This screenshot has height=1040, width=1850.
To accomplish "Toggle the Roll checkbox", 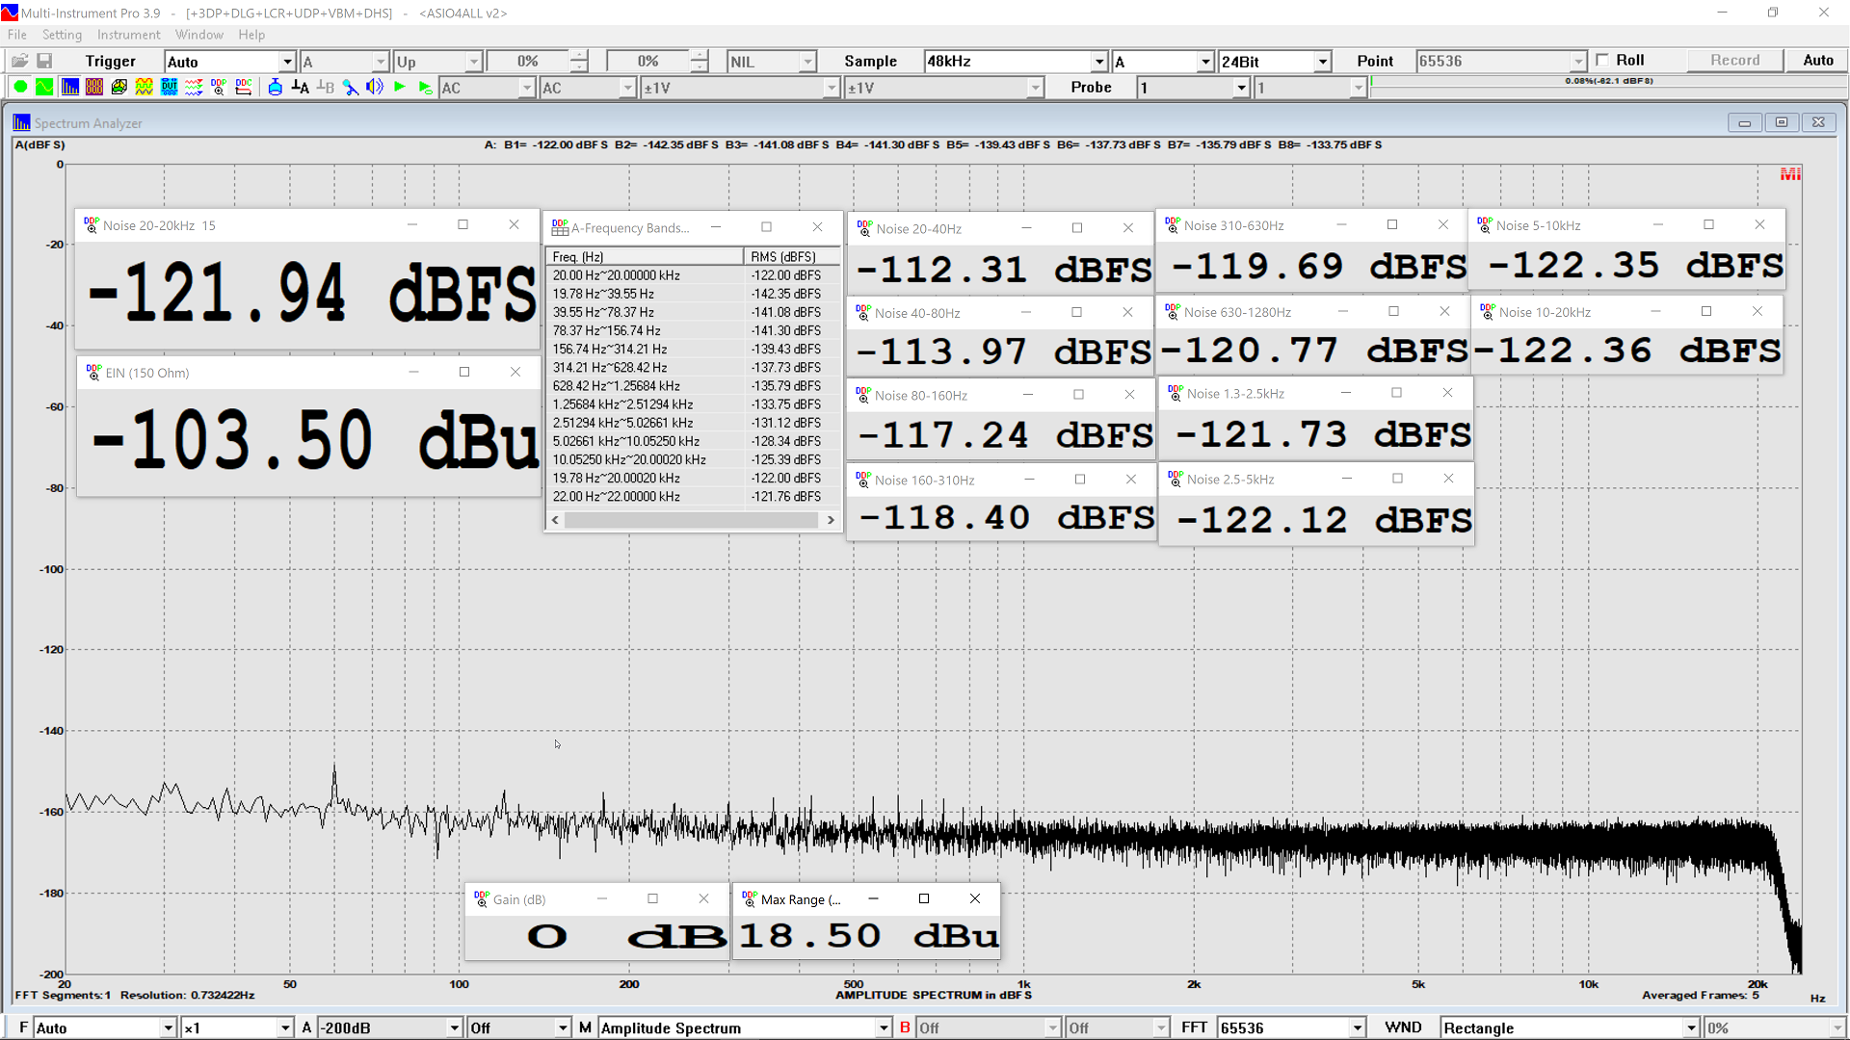I will [x=1602, y=60].
